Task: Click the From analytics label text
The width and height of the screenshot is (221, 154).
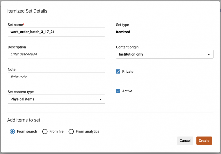Action: pyautogui.click(x=87, y=132)
